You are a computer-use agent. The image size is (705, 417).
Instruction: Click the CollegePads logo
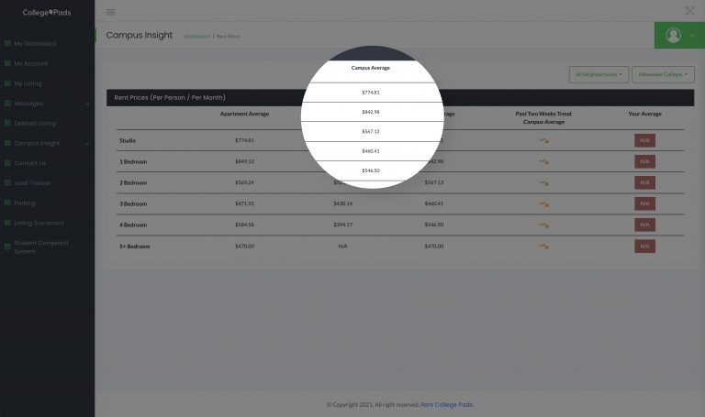click(x=47, y=13)
